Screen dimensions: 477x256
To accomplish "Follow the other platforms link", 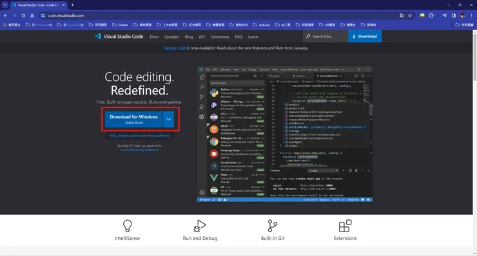I will click(158, 136).
